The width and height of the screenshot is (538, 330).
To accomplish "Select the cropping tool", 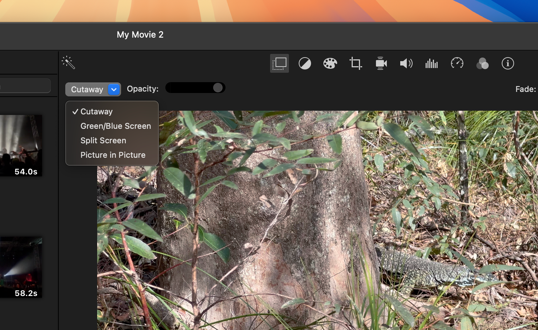I will pyautogui.click(x=356, y=63).
